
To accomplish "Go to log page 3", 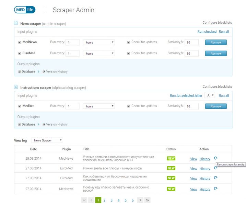I will pyautogui.click(x=112, y=200).
